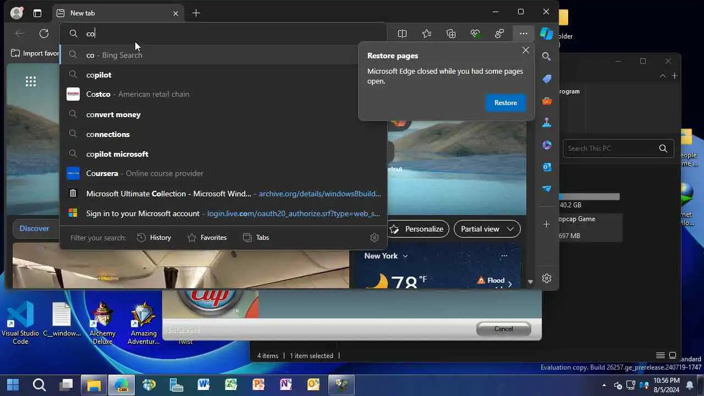Open the Partial view dropdown

487,229
